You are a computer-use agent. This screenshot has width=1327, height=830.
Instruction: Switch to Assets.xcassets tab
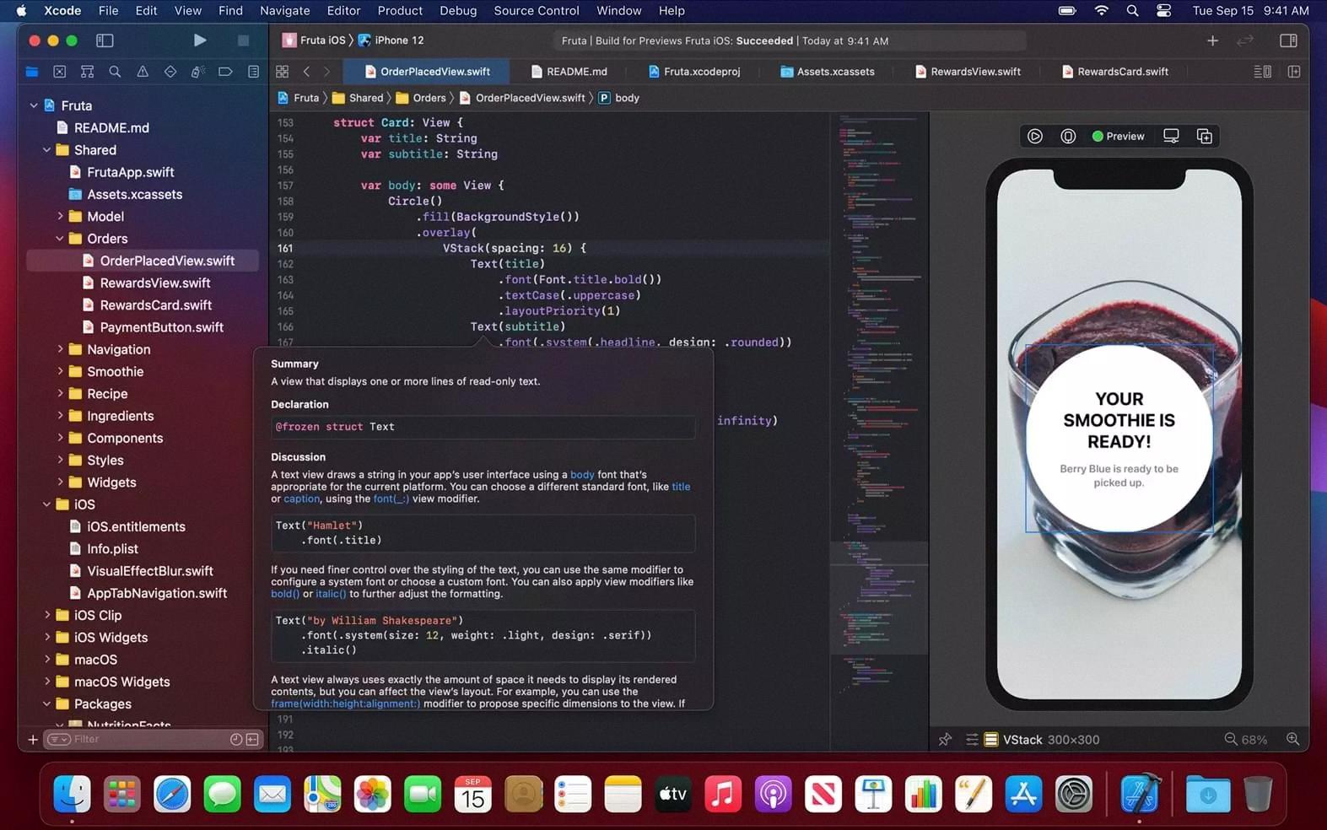click(x=828, y=72)
